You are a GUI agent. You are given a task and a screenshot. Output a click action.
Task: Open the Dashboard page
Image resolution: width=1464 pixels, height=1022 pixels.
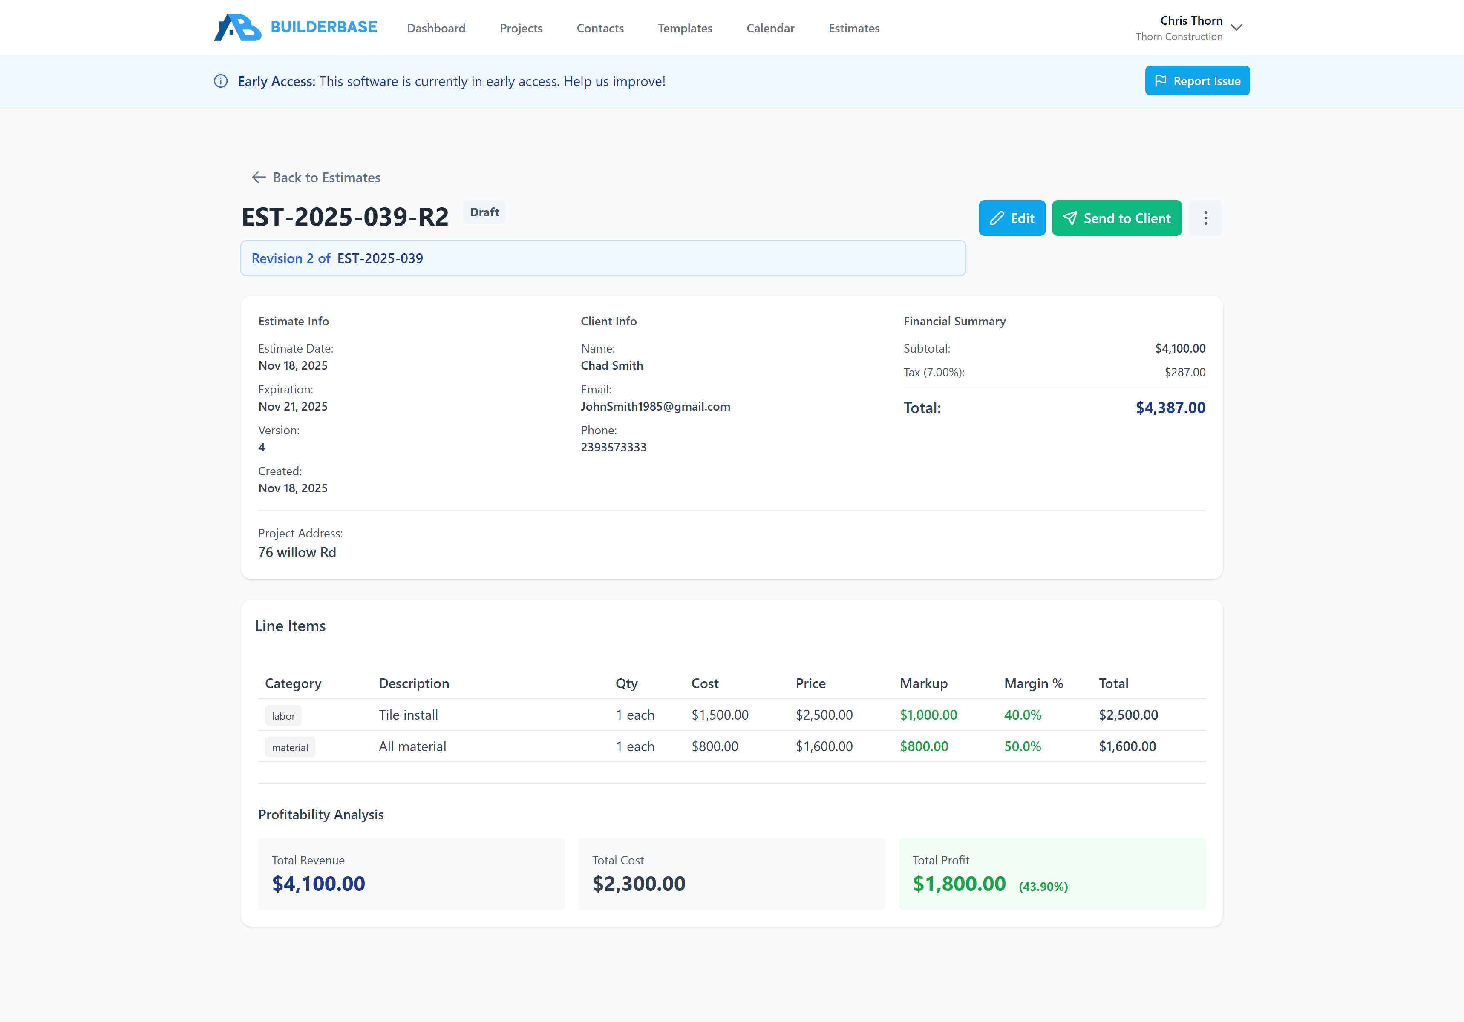point(436,28)
